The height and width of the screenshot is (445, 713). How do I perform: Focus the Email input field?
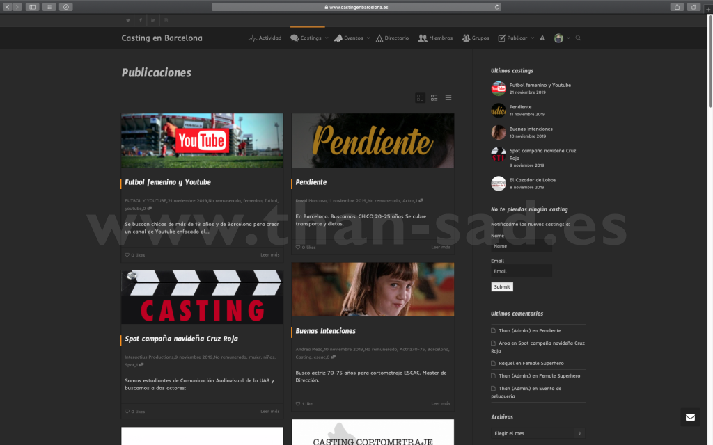[x=522, y=271]
